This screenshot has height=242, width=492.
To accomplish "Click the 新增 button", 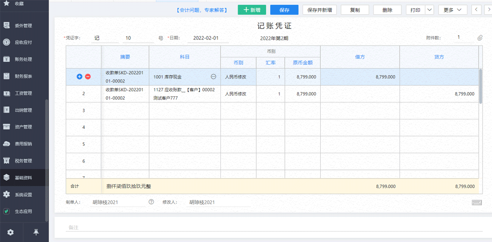I will point(252,10).
